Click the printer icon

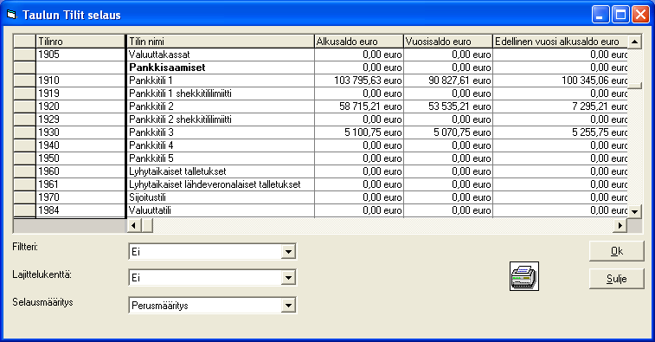pyautogui.click(x=524, y=276)
